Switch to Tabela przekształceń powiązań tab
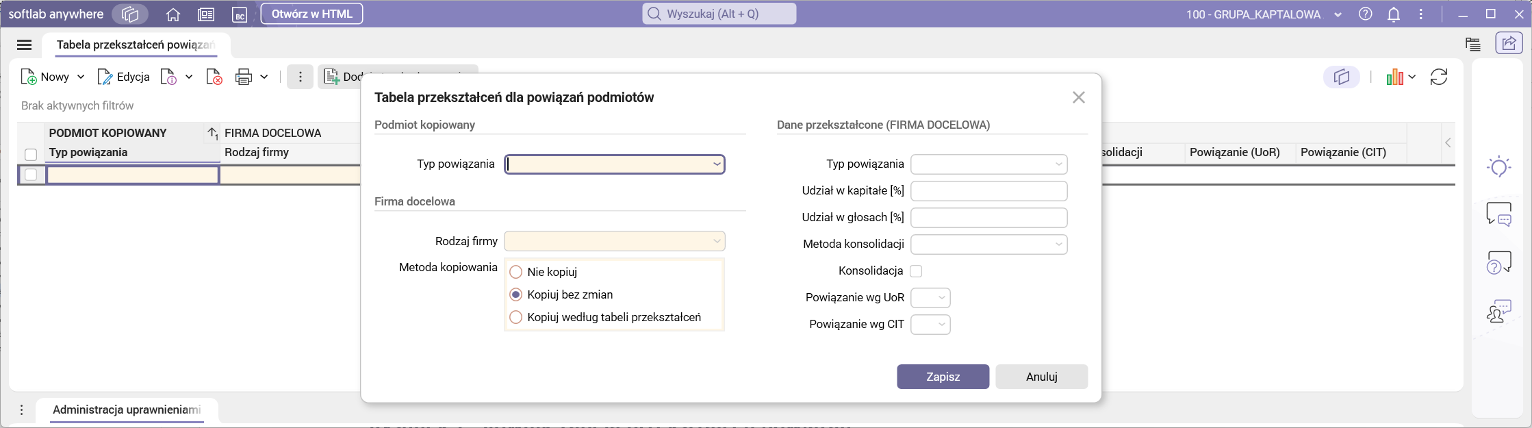This screenshot has height=428, width=1532. 136,45
